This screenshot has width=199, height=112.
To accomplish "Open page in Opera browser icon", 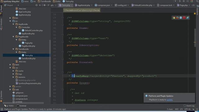I will pyautogui.click(x=184, y=18).
